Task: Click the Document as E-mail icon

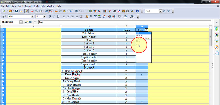Action: point(21,11)
